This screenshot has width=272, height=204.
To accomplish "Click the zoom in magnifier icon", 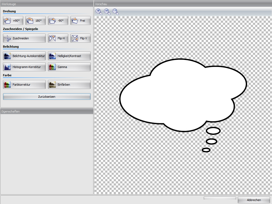I will 99,12.
